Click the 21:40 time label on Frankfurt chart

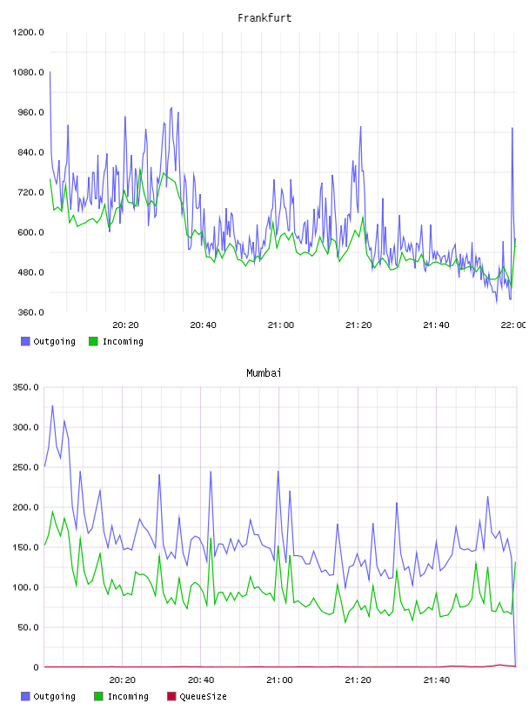point(436,325)
